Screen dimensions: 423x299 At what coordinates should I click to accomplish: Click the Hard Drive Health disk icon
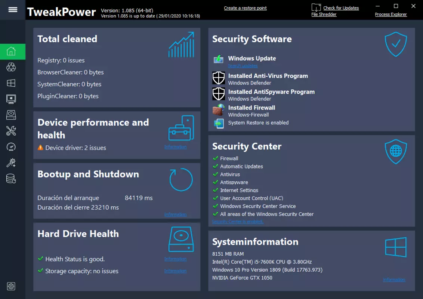point(181,239)
